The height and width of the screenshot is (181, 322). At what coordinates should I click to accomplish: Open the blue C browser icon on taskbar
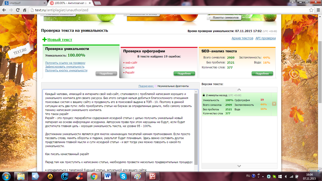(65, 176)
